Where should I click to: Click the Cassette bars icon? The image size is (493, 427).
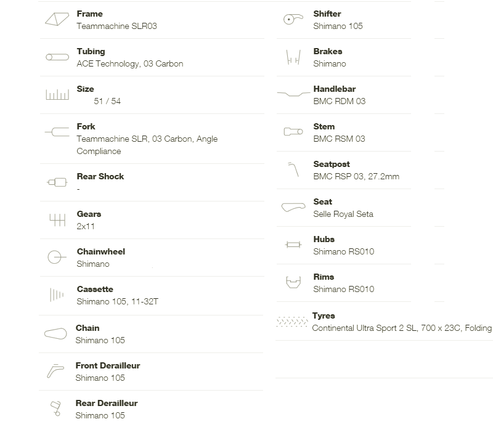coord(57,295)
